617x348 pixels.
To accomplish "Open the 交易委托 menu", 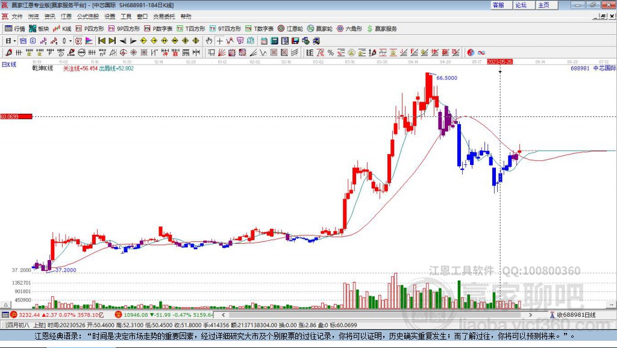I will click(x=164, y=16).
